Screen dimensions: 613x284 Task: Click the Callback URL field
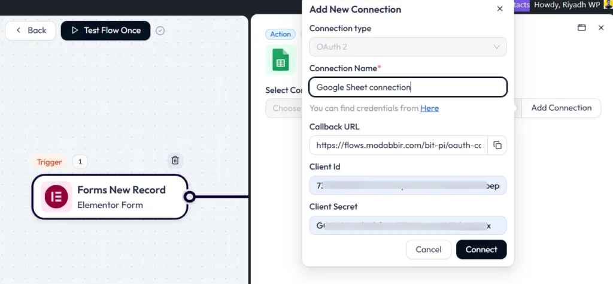point(398,146)
